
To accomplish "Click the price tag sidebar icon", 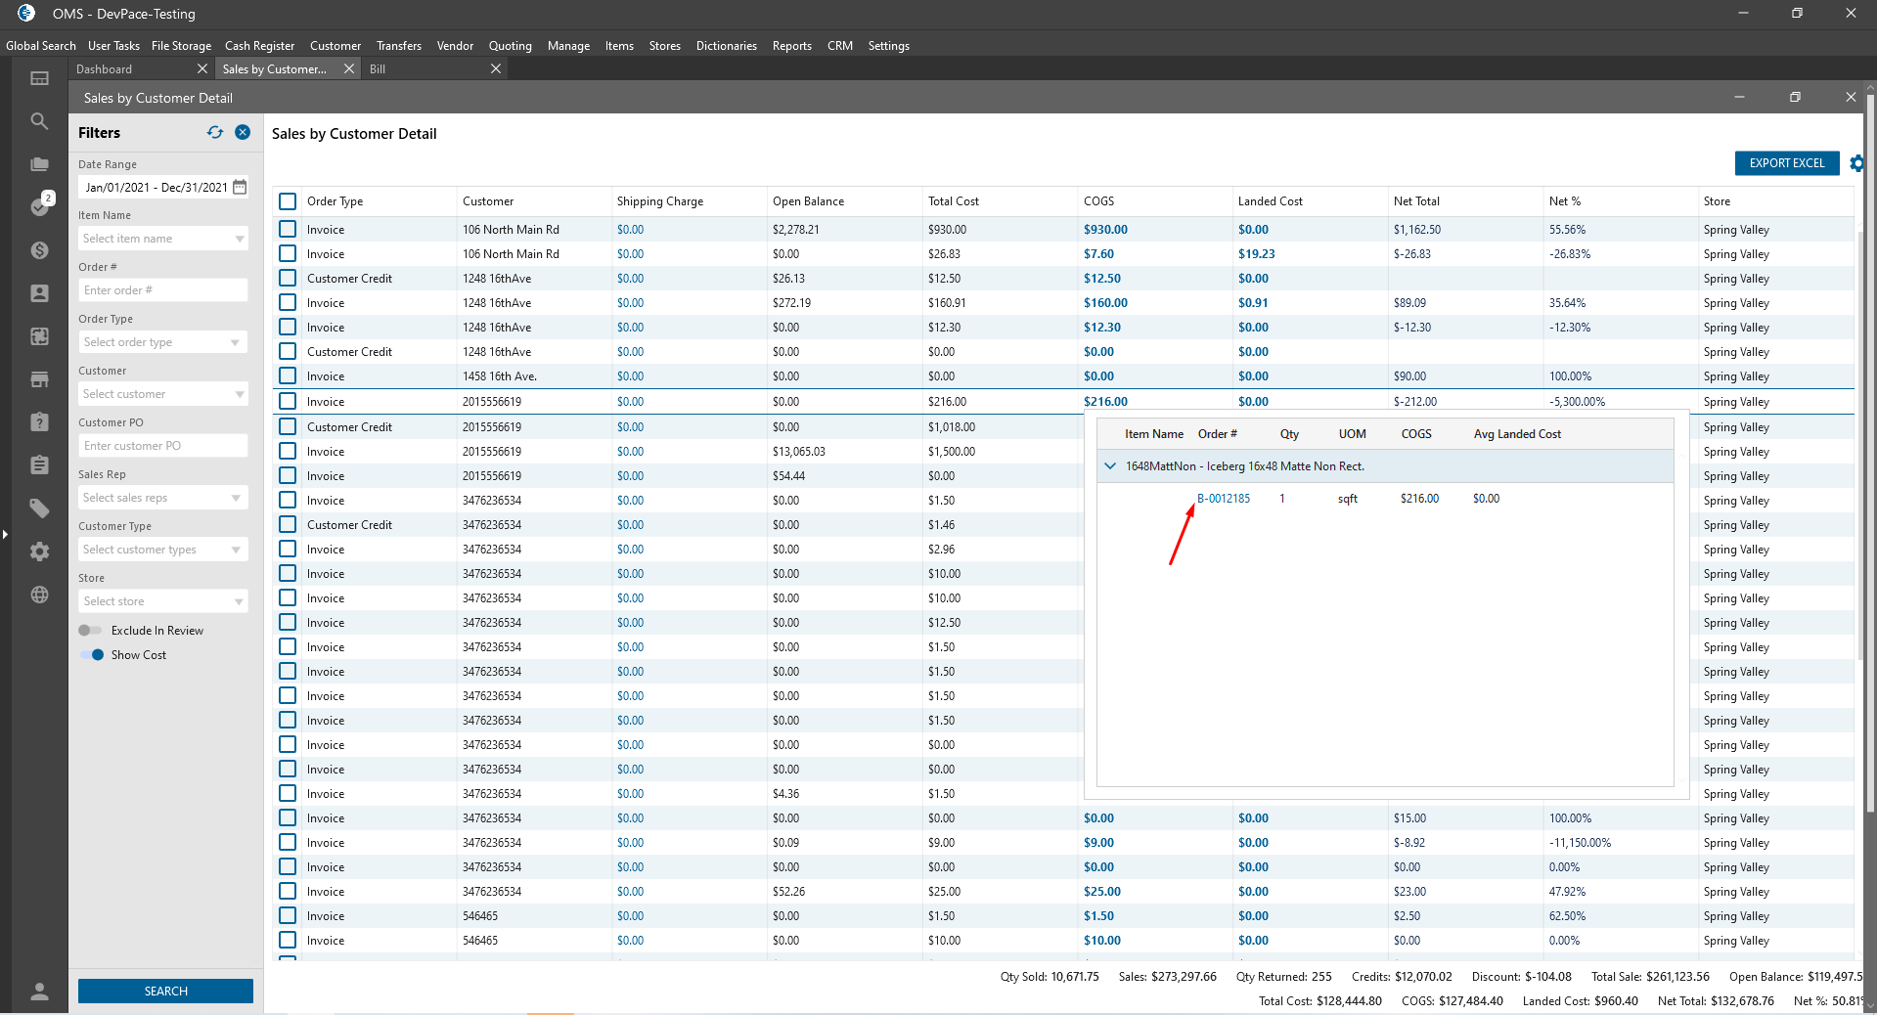I will coord(39,508).
